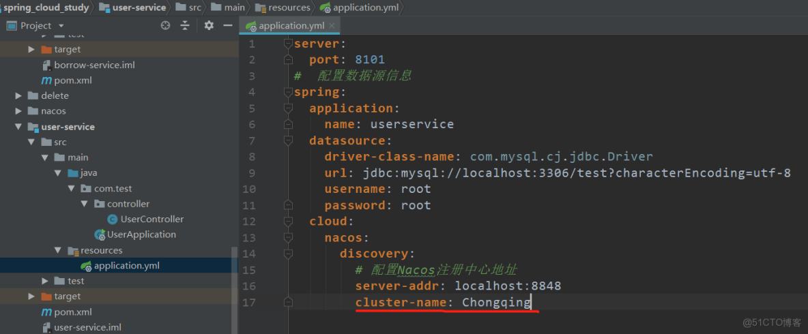Viewport: 808px width, 334px height.
Task: Hide the Project panel with minus icon
Action: coord(227,25)
